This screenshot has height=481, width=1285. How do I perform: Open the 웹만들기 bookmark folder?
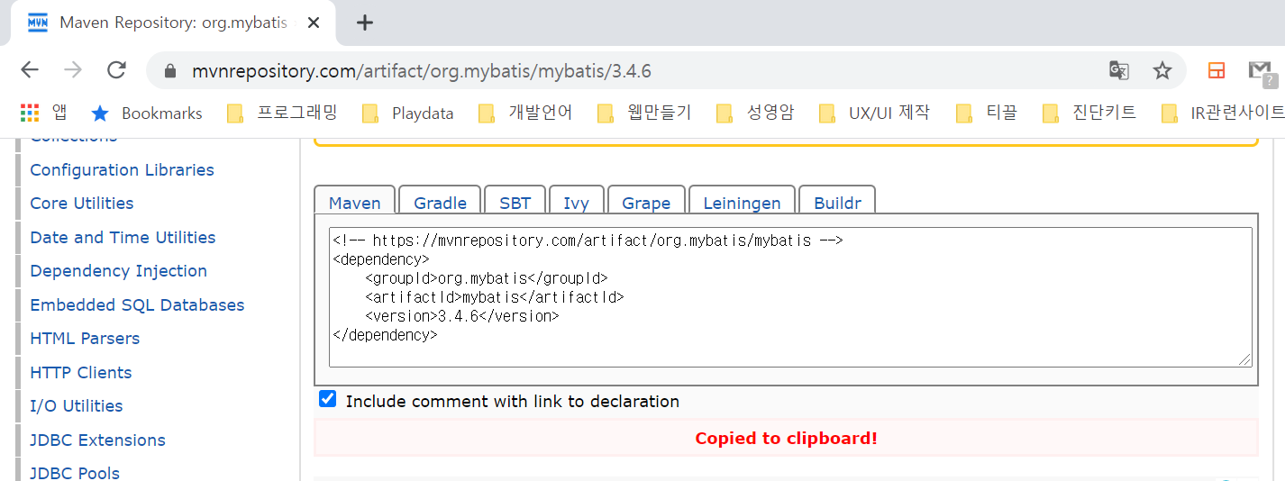[643, 113]
